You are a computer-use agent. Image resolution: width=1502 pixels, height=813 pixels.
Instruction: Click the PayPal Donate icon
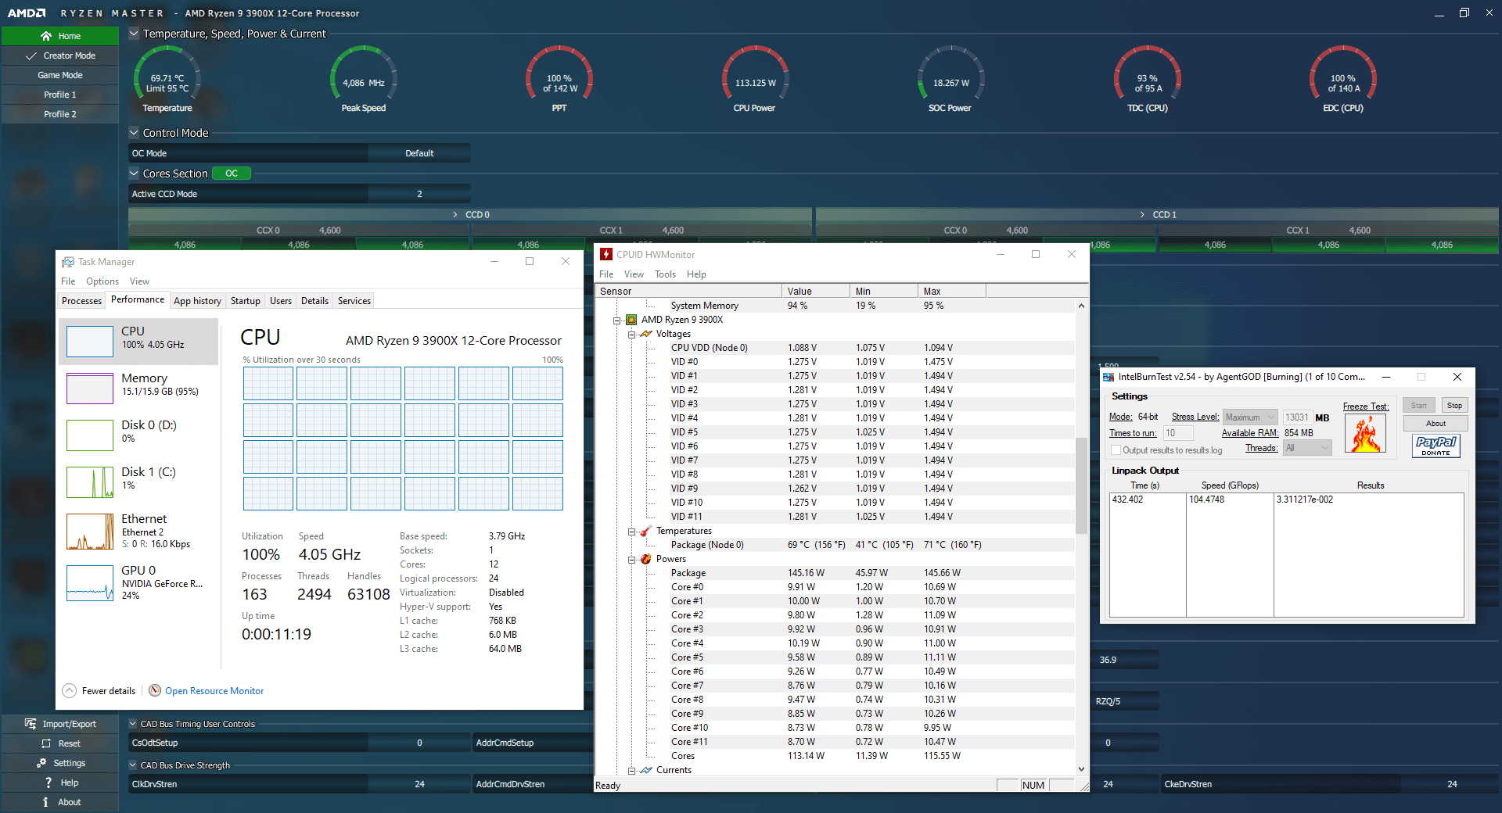click(x=1436, y=446)
